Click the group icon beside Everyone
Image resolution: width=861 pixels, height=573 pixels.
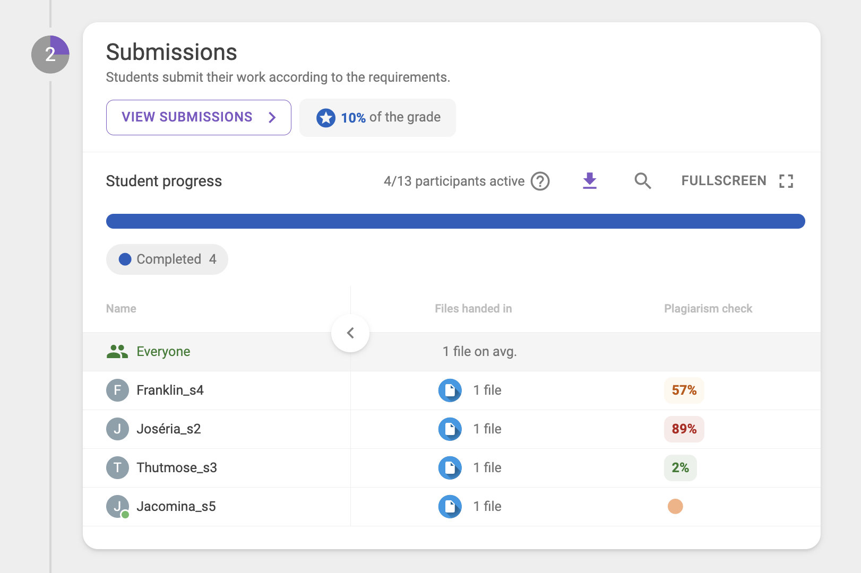click(x=117, y=352)
